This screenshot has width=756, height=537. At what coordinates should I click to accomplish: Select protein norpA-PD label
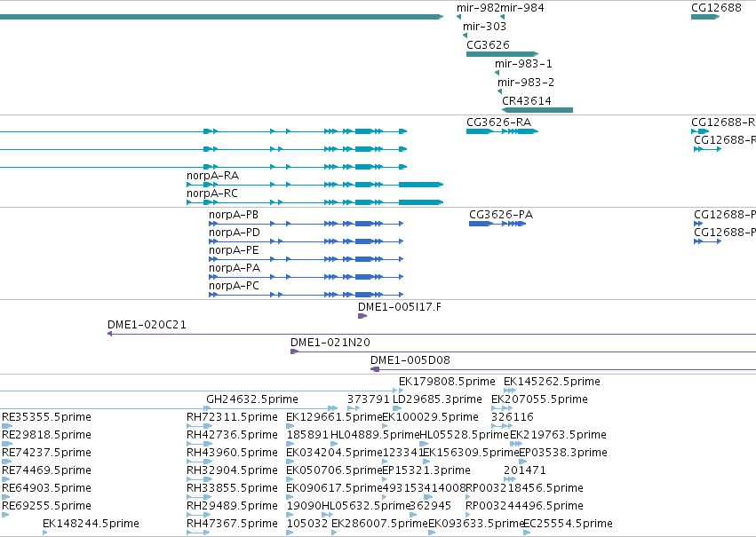point(235,233)
